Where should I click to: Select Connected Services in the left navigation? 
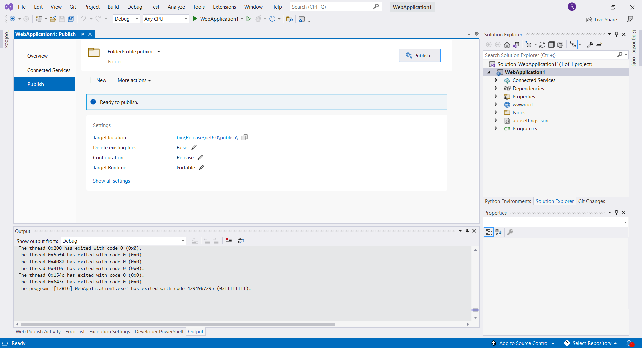tap(49, 70)
